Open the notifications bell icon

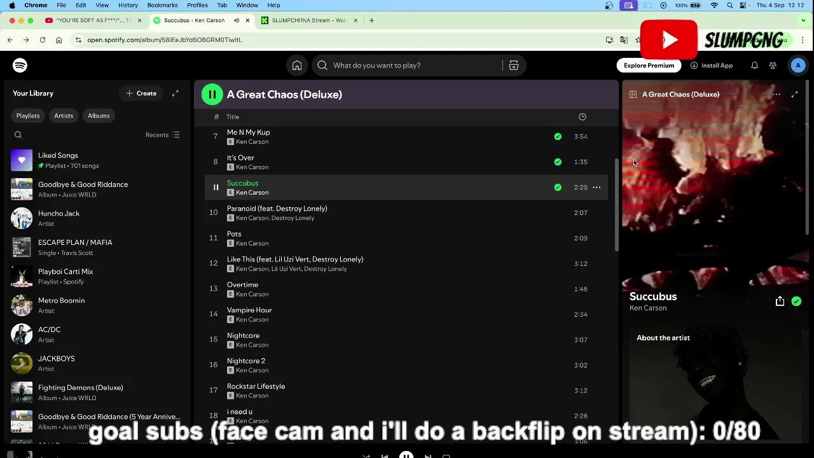click(754, 66)
